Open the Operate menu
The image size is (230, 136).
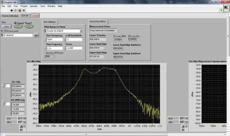tap(33, 6)
